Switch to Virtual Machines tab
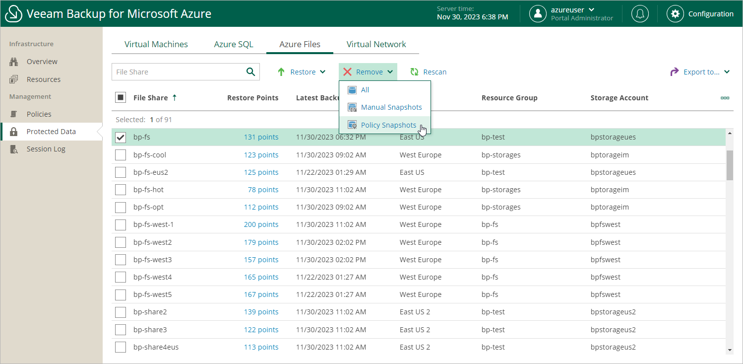Image resolution: width=743 pixels, height=364 pixels. coord(156,44)
